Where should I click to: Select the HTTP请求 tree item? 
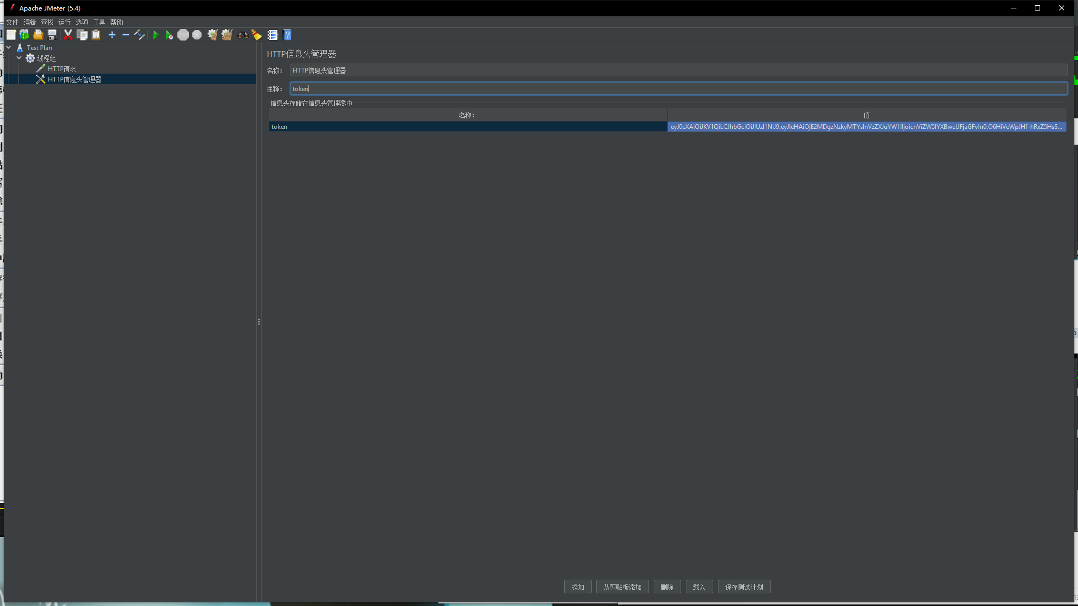pyautogui.click(x=62, y=69)
